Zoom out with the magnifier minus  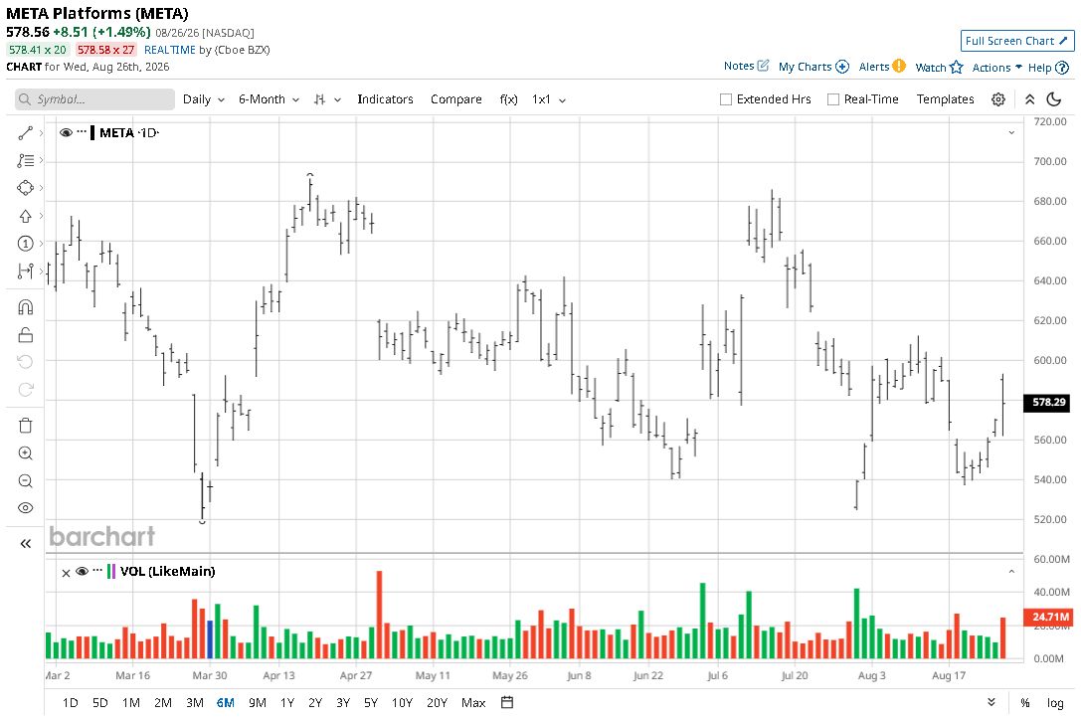[26, 480]
